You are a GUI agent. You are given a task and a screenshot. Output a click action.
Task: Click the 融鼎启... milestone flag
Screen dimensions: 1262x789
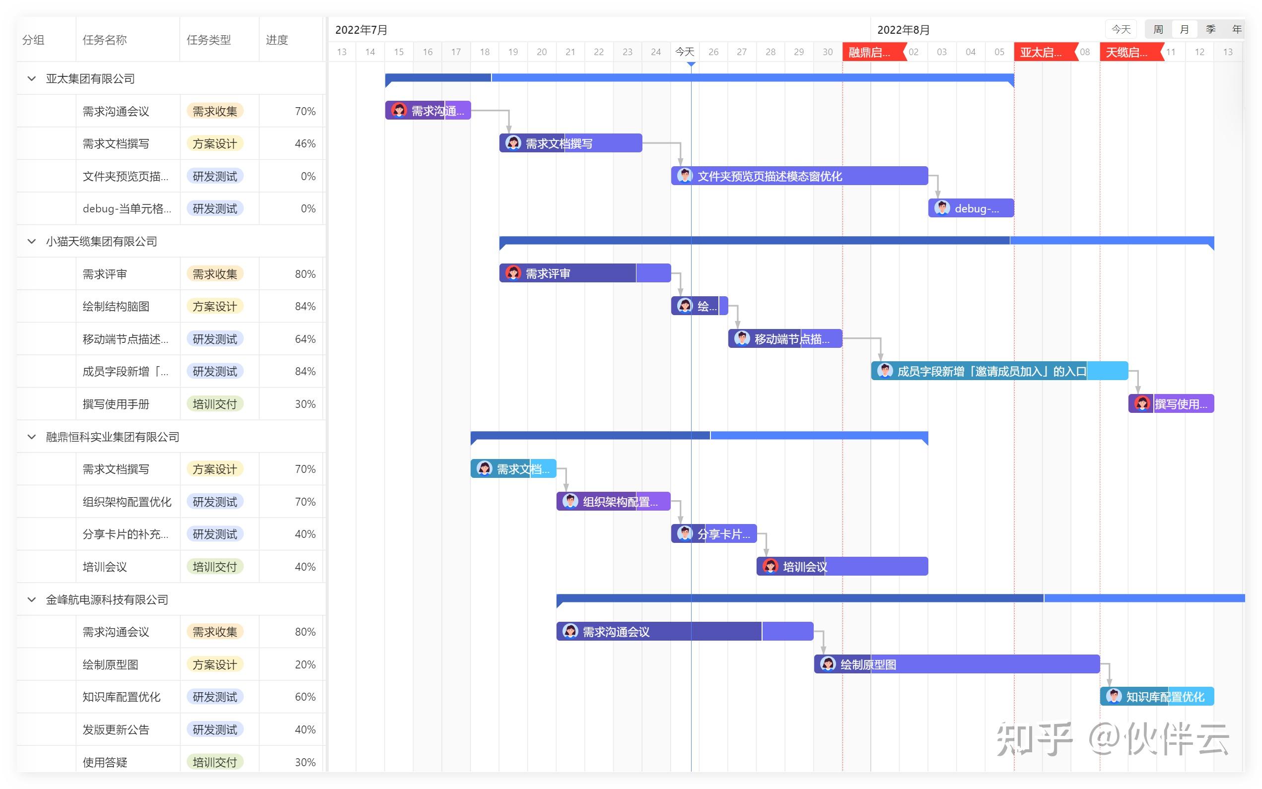click(x=874, y=52)
